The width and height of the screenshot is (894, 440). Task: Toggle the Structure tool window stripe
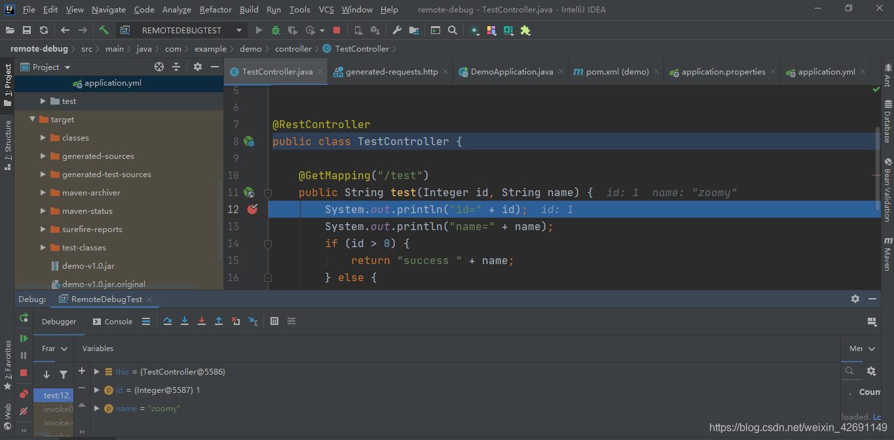pos(7,145)
